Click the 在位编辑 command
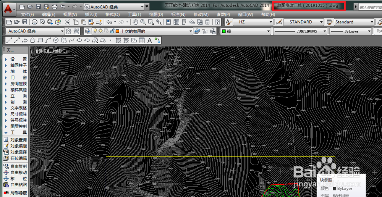Screen dimensions: 382x197 tap(16, 158)
